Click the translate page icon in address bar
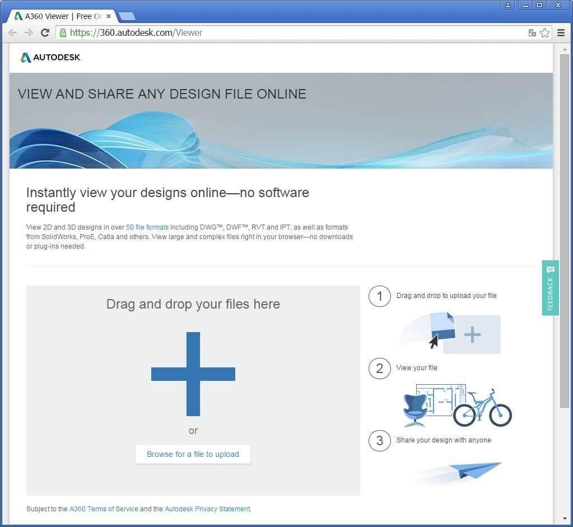 pyautogui.click(x=532, y=33)
